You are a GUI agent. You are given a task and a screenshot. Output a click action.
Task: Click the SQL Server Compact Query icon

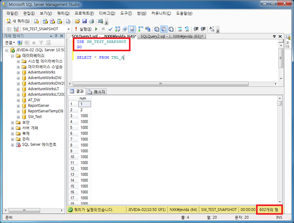tap(68, 21)
